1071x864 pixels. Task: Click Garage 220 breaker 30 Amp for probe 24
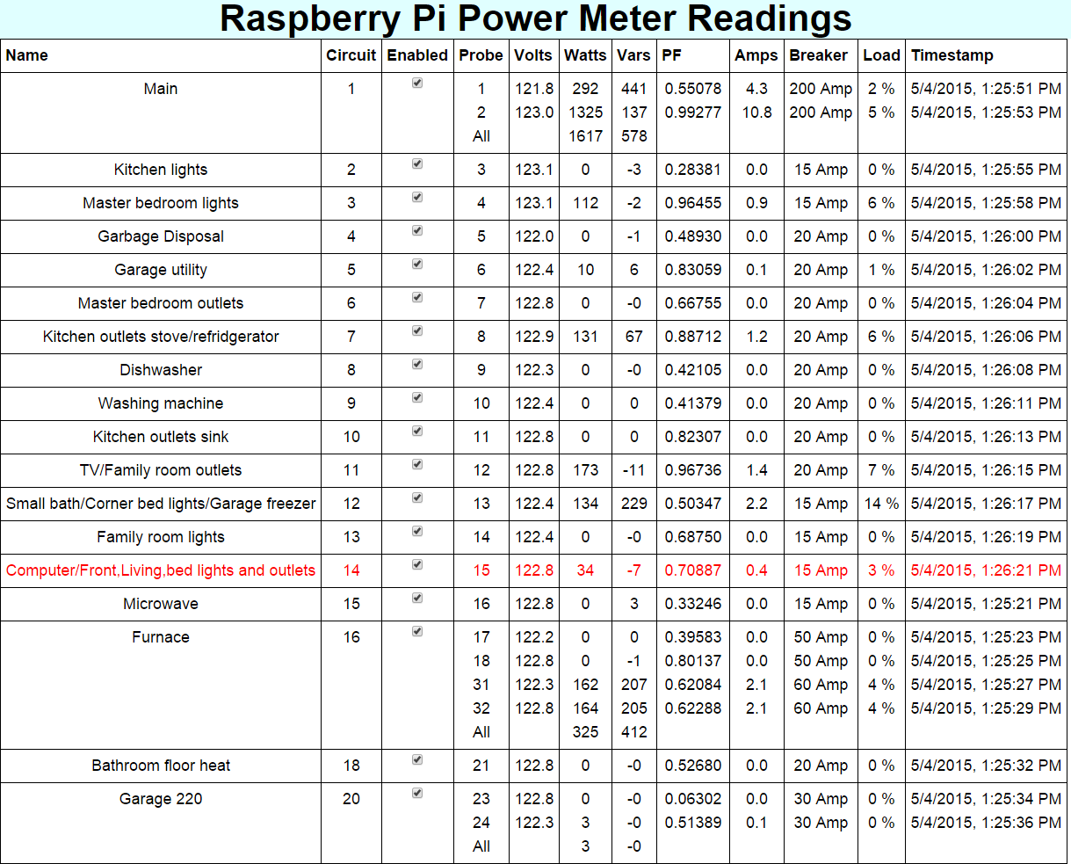coord(820,823)
